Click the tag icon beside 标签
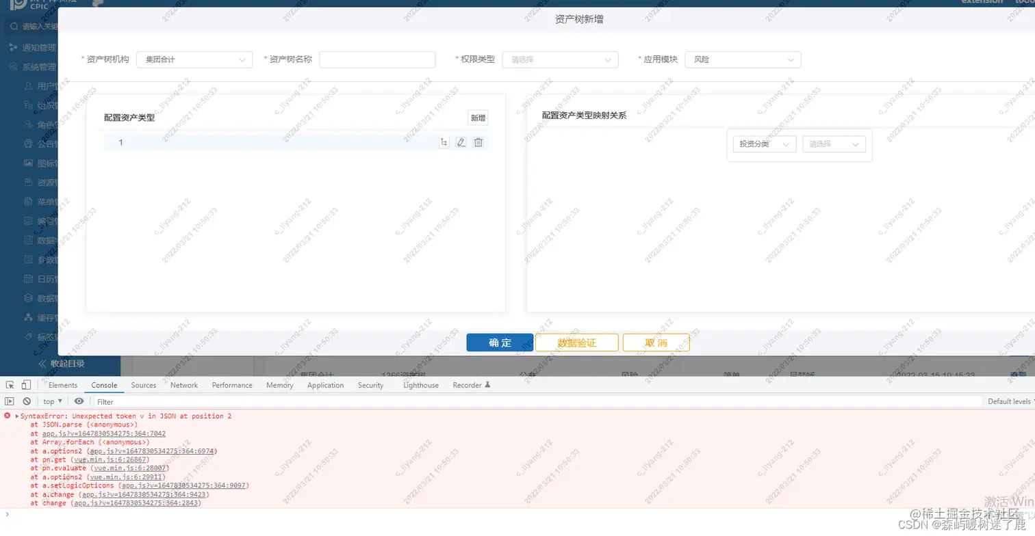 [29, 336]
